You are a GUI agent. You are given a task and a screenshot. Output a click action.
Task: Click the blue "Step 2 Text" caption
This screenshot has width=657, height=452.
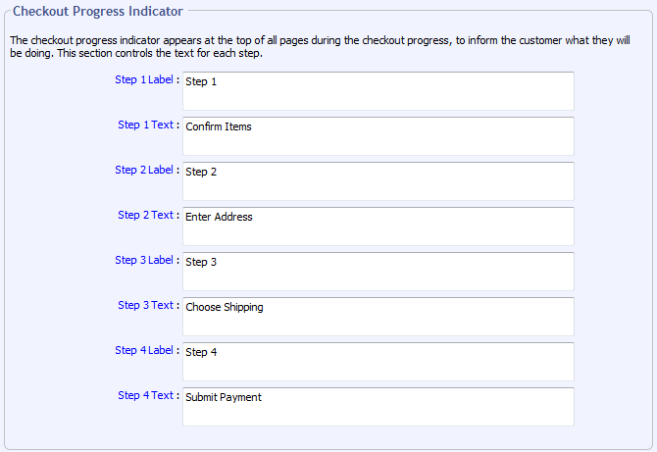coord(145,216)
